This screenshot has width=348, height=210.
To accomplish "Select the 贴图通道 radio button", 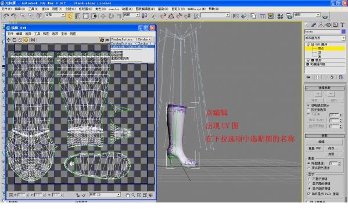I will point(308,163).
